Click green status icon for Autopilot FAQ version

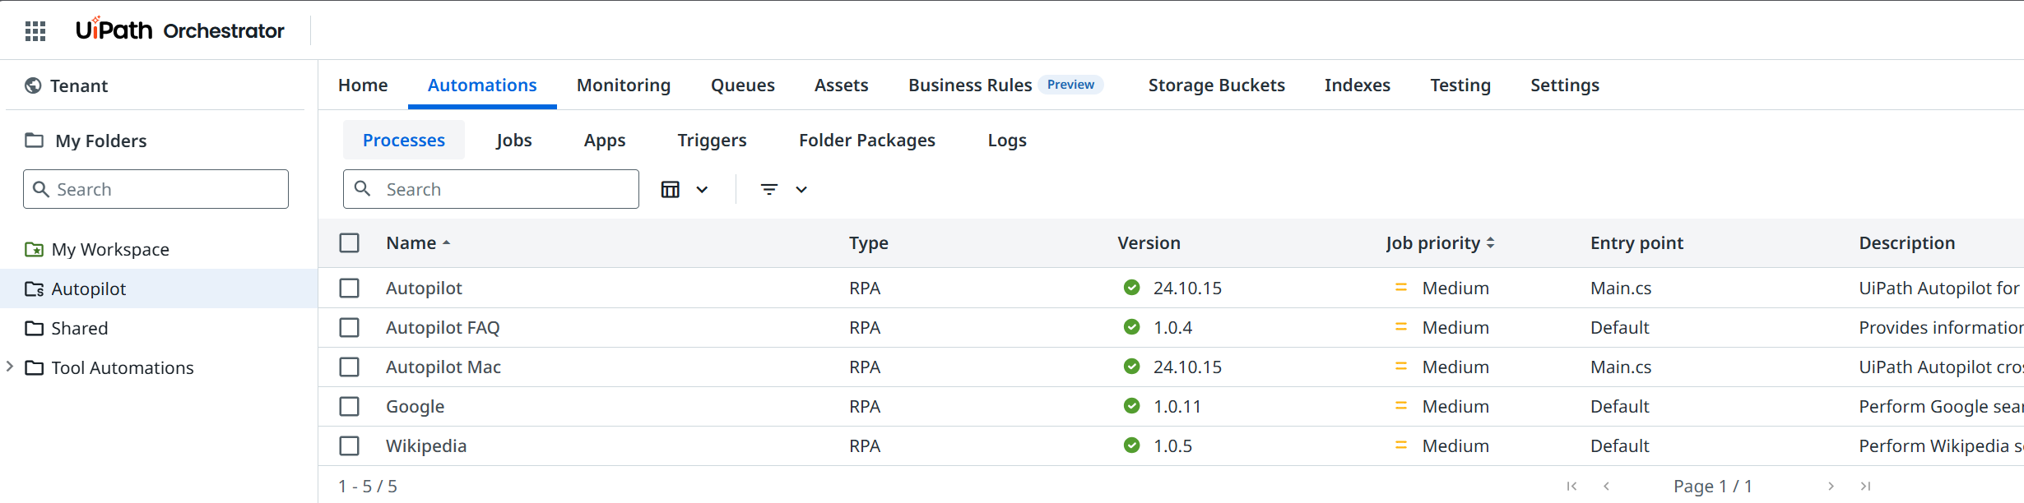1132,327
